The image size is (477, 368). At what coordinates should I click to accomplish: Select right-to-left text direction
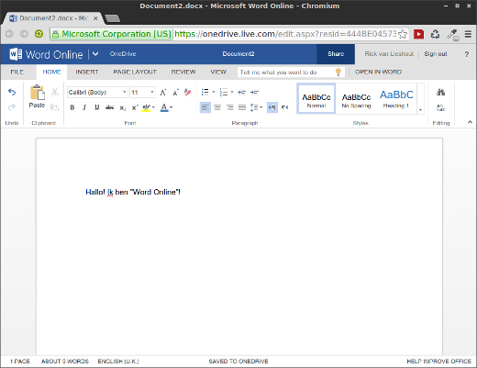coord(285,107)
